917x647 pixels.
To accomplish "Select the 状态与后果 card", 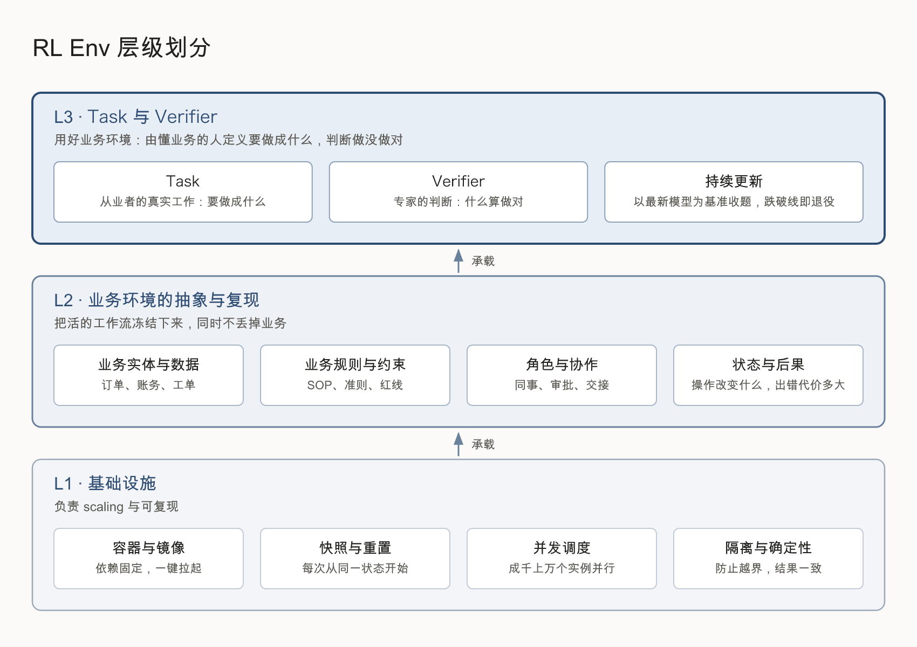I will click(768, 375).
